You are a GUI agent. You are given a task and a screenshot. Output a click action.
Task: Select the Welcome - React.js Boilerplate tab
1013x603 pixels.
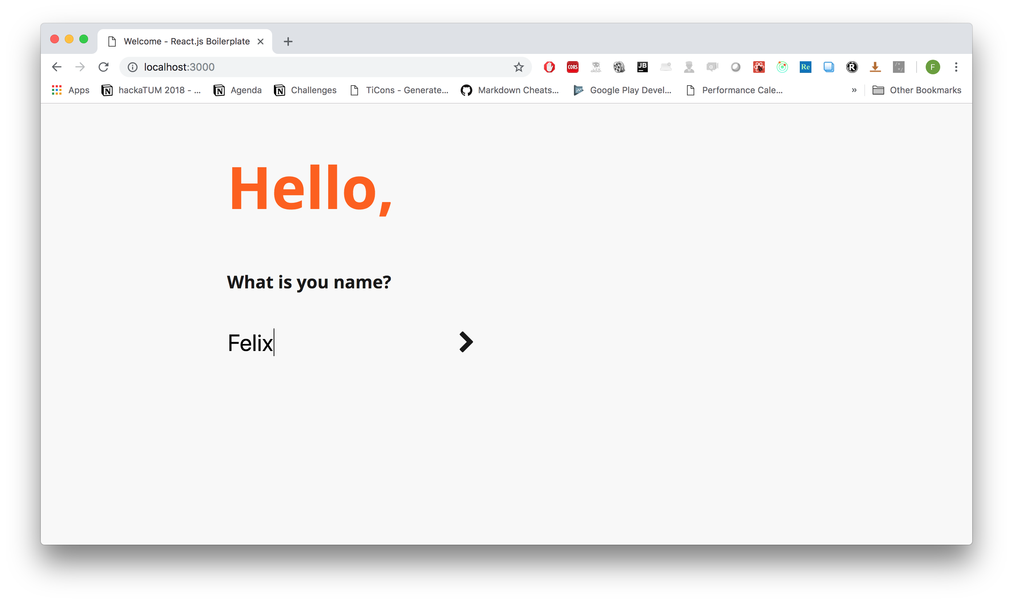click(x=186, y=42)
